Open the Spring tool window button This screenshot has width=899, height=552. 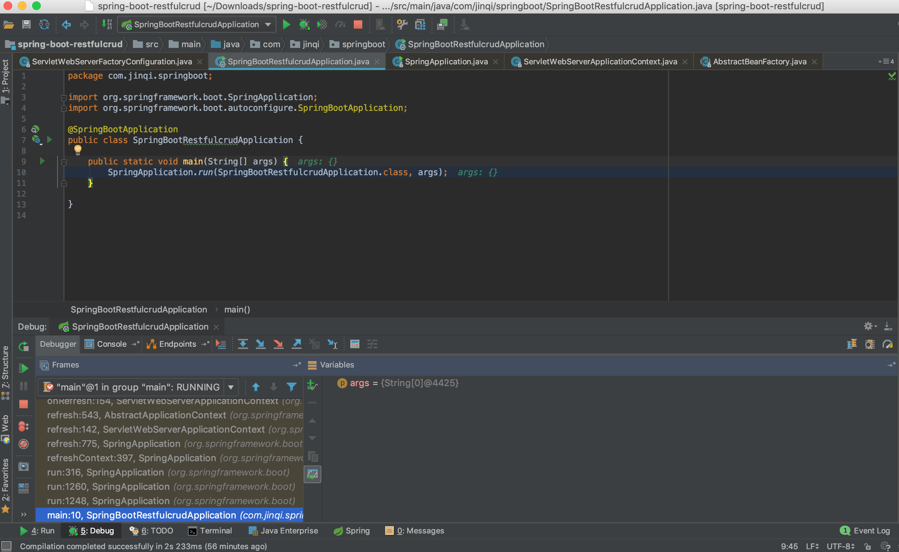(x=352, y=531)
